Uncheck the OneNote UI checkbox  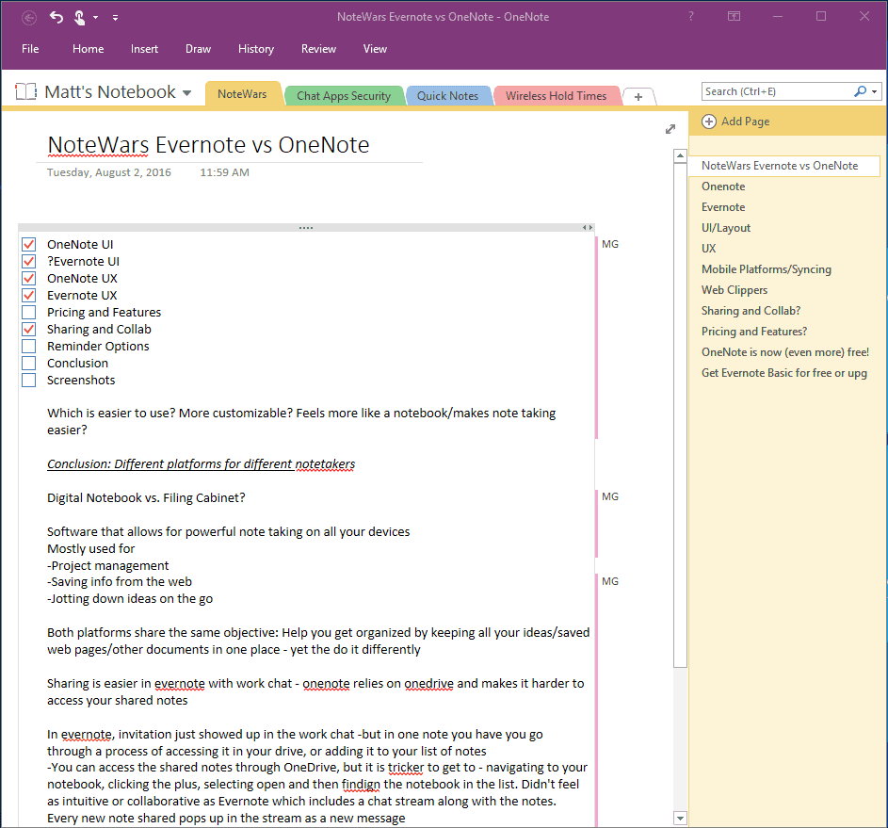point(29,245)
